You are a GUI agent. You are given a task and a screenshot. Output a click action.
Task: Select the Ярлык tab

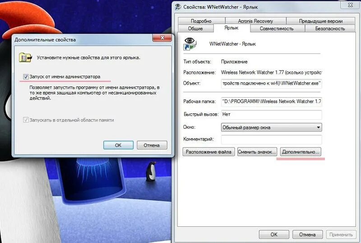pyautogui.click(x=231, y=28)
